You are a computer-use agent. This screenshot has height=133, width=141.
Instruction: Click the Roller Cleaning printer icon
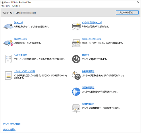pos(76,43)
